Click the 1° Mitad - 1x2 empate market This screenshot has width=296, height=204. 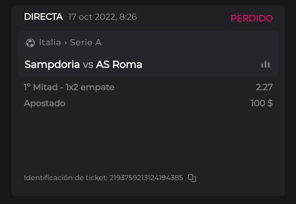[x=69, y=87]
